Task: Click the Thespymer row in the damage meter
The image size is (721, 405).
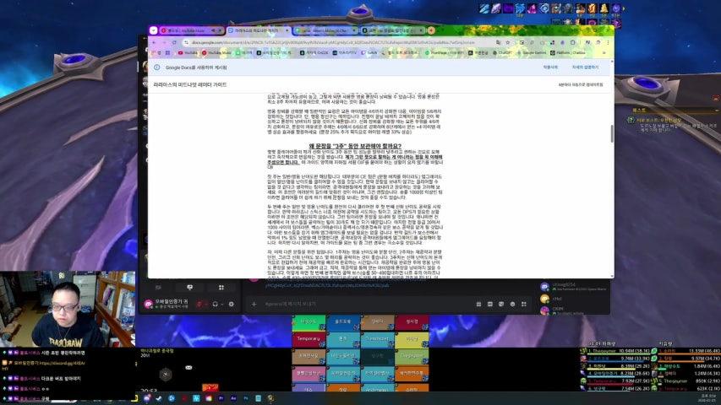Action: [x=617, y=351]
